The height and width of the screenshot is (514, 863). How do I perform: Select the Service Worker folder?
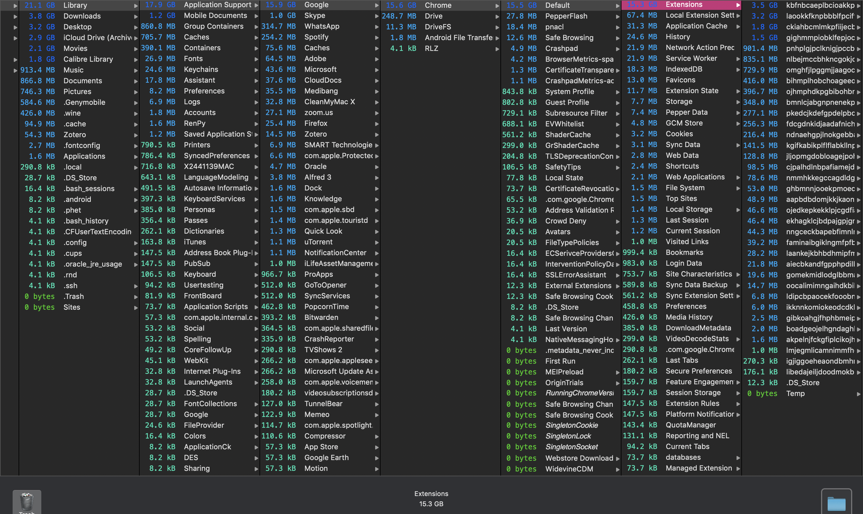(691, 58)
